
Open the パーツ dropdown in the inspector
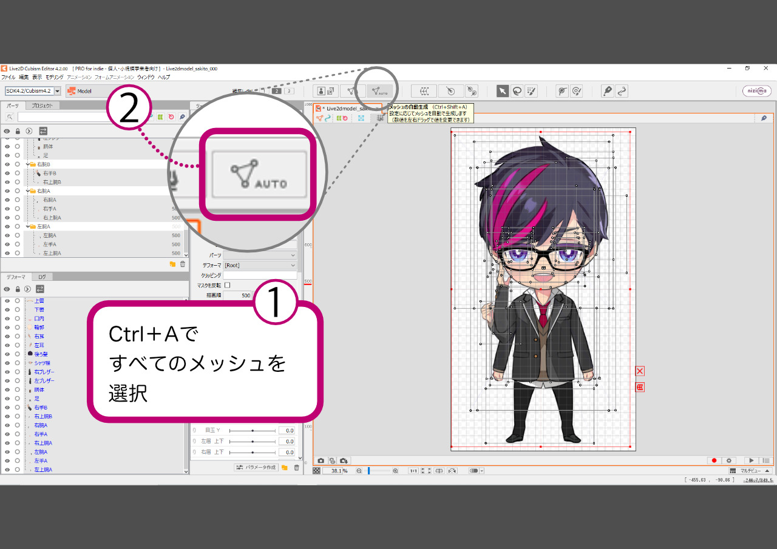point(260,255)
